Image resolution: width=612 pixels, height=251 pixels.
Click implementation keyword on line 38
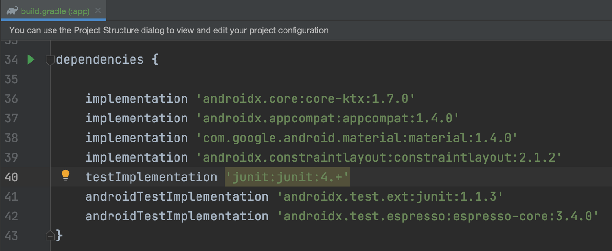(136, 138)
